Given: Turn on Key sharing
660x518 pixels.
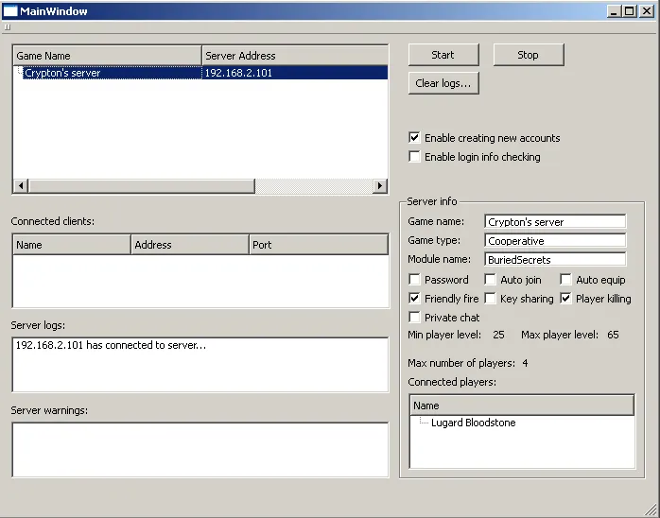Looking at the screenshot, I should click(490, 299).
